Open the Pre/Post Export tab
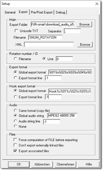Viewport: 103px width, 176px height. tap(42, 12)
